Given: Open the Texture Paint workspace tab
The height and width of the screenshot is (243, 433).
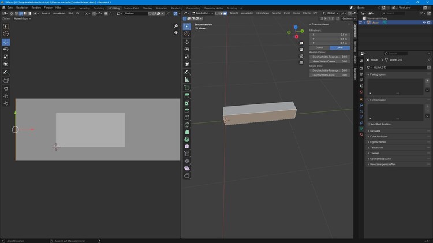Looking at the screenshot, I should click(x=131, y=8).
